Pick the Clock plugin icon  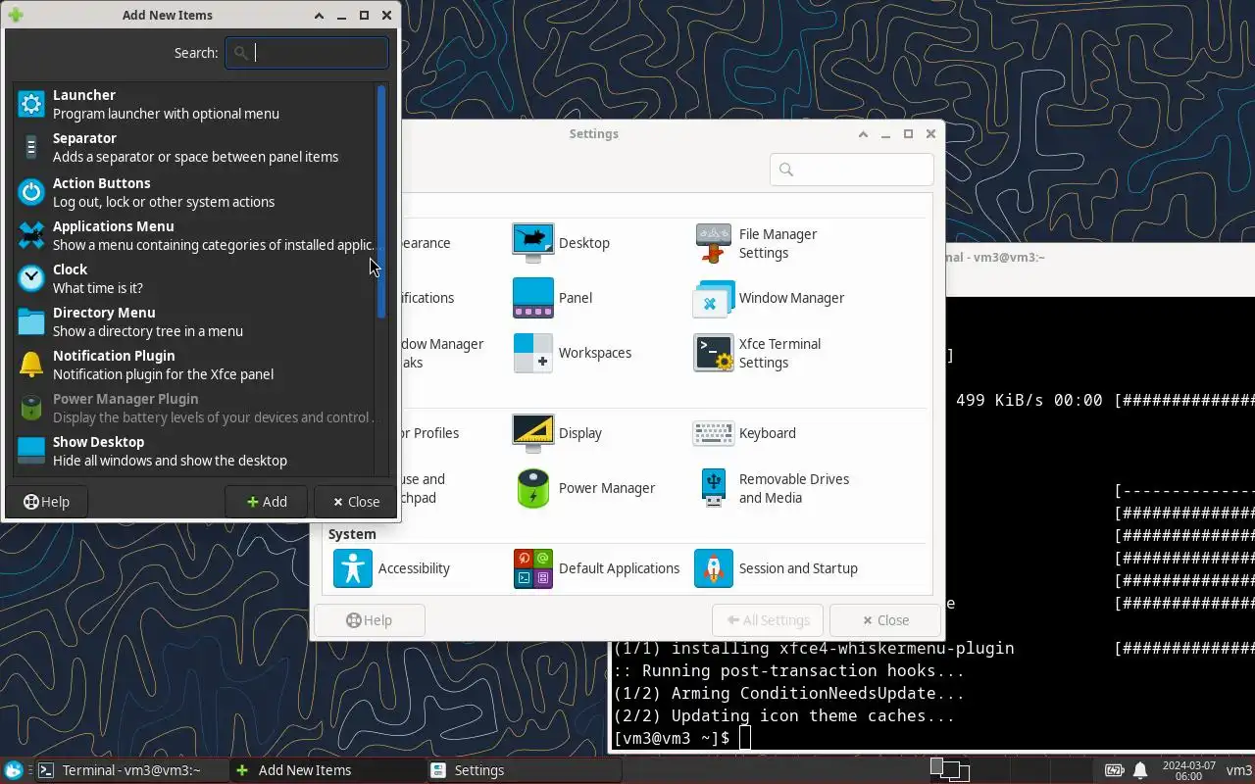click(31, 278)
